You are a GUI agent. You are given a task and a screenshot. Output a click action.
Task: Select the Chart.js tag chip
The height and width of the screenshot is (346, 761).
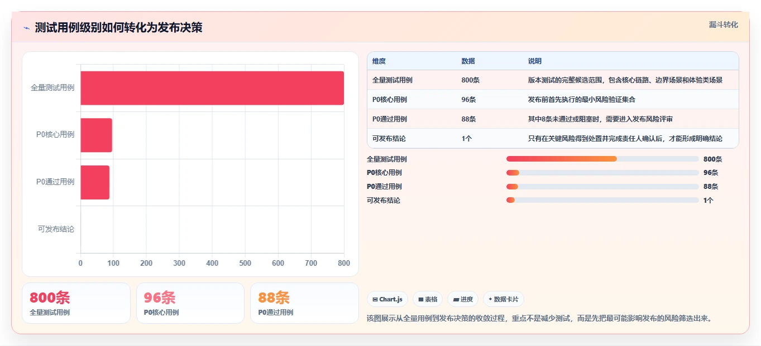[x=387, y=299]
